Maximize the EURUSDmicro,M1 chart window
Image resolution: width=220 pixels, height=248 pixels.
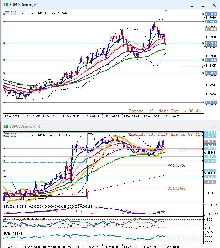click(203, 5)
